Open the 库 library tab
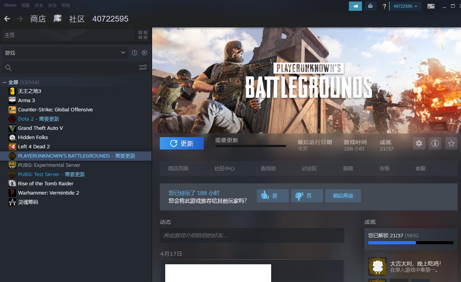Image resolution: width=461 pixels, height=282 pixels. 57,18
